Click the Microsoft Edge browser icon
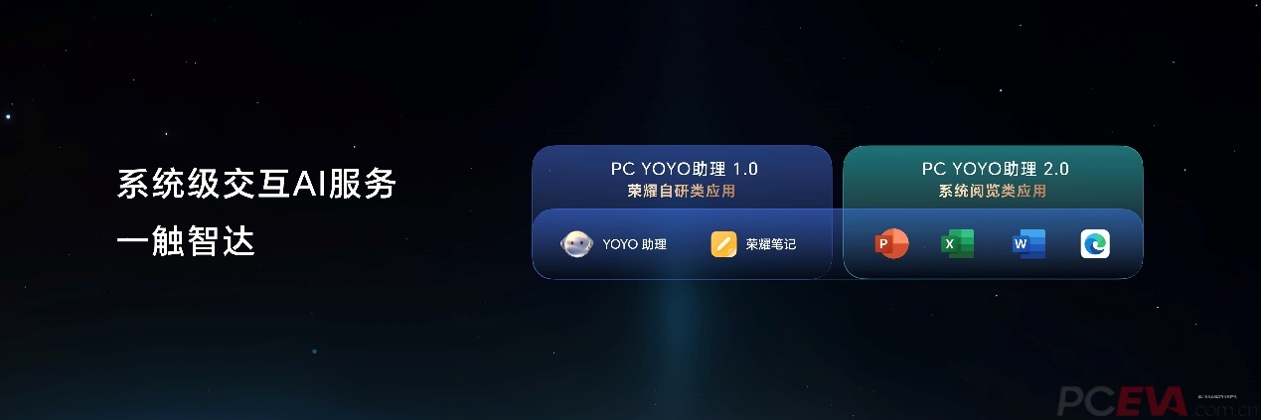Image resolution: width=1261 pixels, height=420 pixels. [1095, 244]
